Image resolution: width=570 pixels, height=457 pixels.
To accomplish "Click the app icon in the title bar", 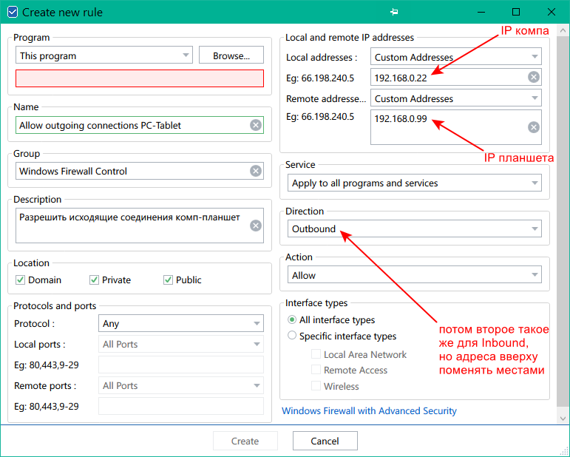I will [x=12, y=13].
